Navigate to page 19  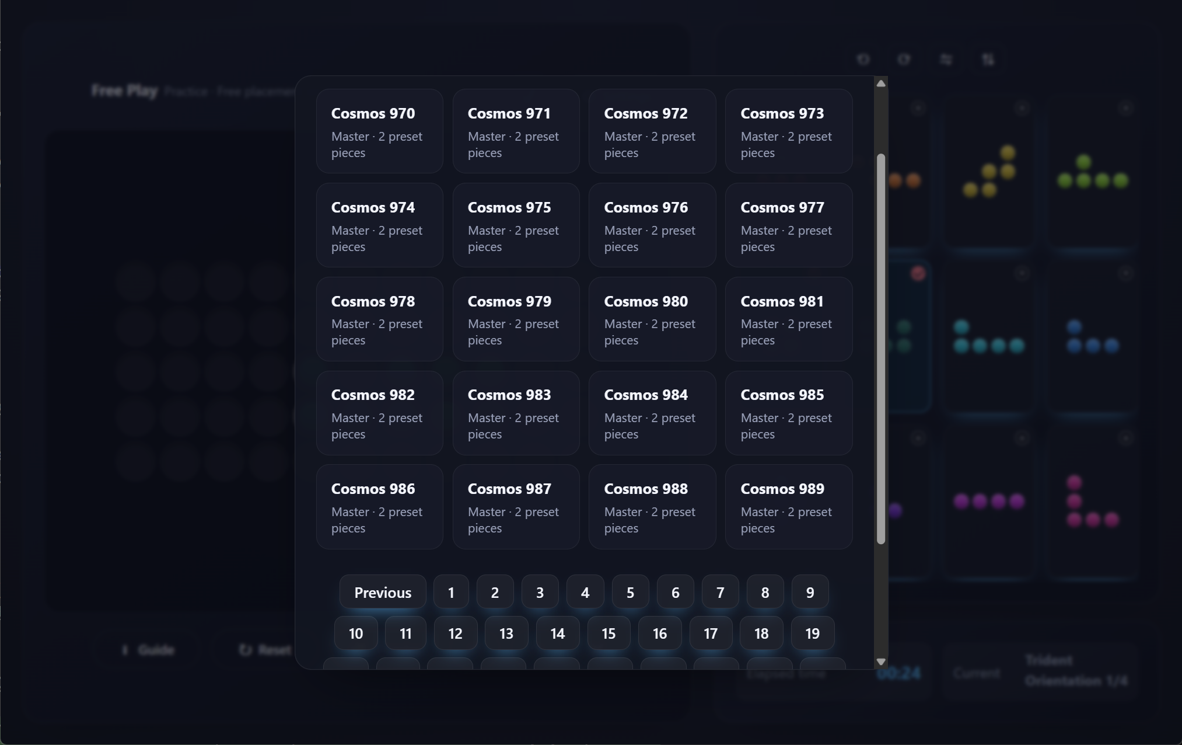812,633
